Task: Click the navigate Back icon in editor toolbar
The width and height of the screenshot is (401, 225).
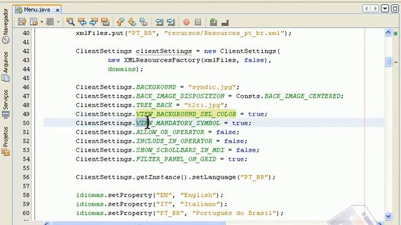Action: point(34,22)
